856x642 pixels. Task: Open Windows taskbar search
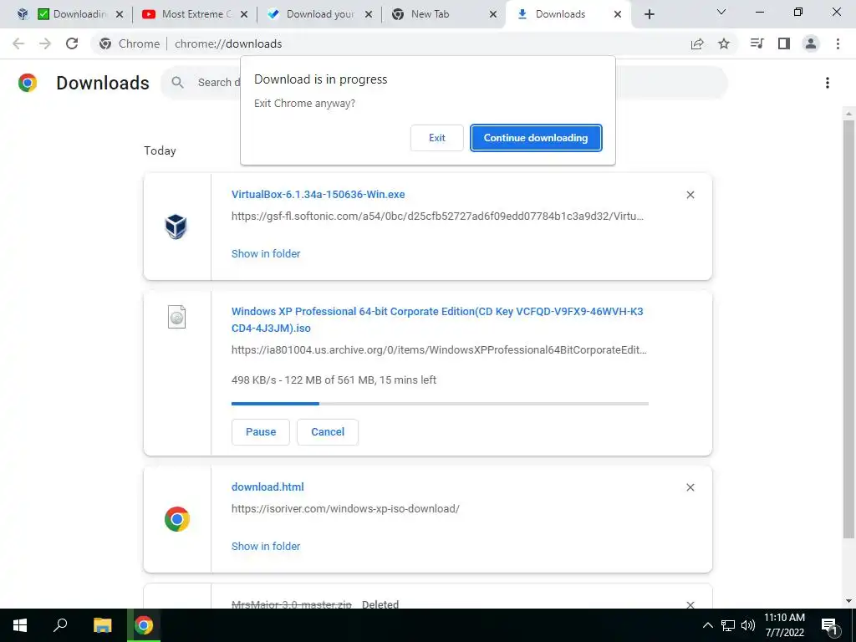tap(60, 625)
